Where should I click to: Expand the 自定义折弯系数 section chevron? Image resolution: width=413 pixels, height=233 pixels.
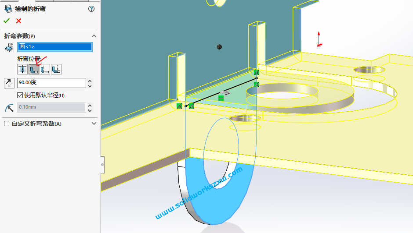[94, 124]
